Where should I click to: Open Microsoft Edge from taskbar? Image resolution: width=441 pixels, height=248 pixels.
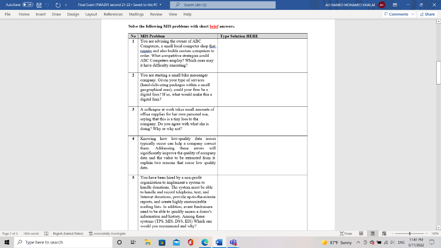(205, 242)
